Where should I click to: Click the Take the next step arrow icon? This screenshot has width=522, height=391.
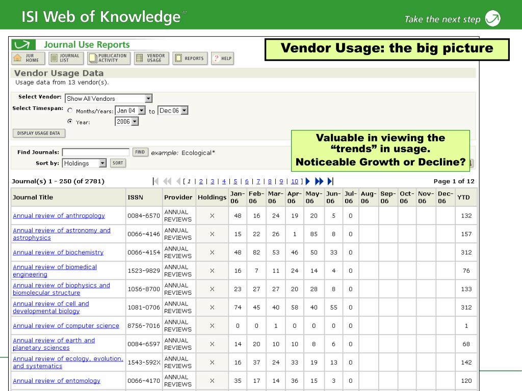tap(493, 18)
